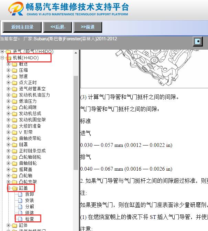This screenshot has height=231, width=208.
Task: Go forward with the >>前进 button
Action: [x=88, y=27]
